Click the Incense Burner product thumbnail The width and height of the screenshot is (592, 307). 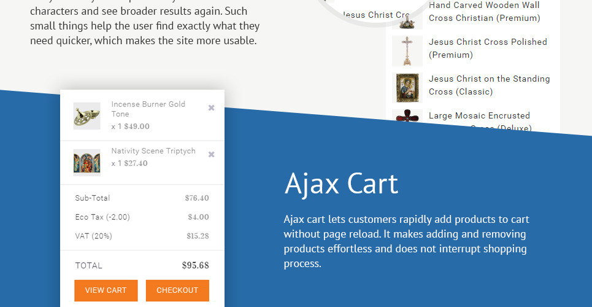point(86,115)
